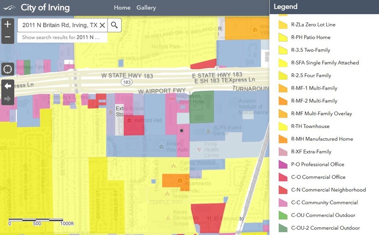Select the 'Show search results for' suggestion

[x=62, y=37]
